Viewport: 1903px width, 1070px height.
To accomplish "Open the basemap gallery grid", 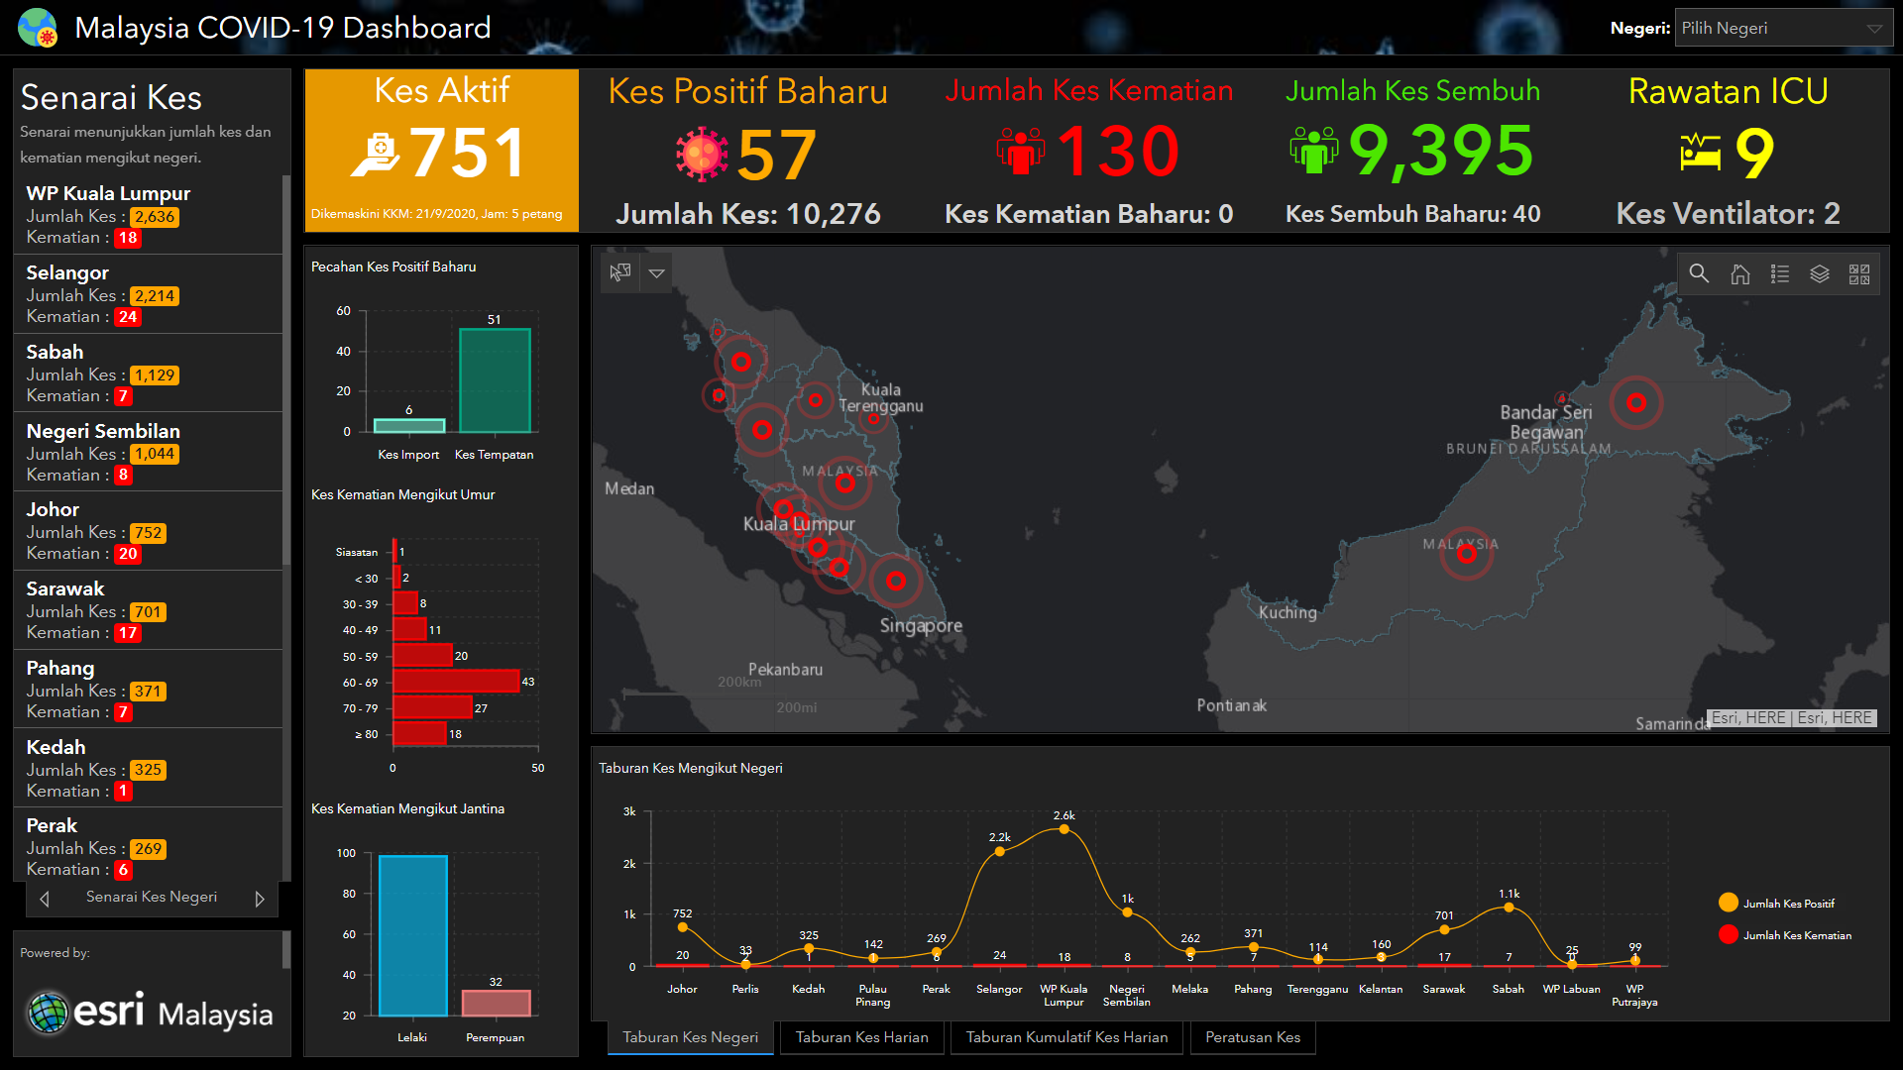I will pyautogui.click(x=1859, y=273).
